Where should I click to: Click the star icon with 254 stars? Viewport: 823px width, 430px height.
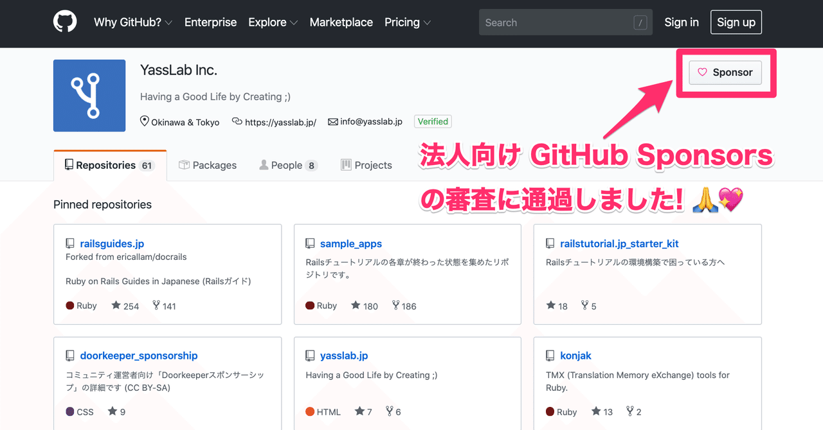click(x=116, y=305)
